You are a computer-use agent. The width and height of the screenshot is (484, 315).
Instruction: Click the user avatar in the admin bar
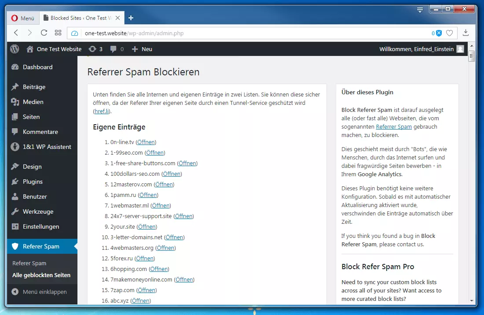[x=460, y=49]
